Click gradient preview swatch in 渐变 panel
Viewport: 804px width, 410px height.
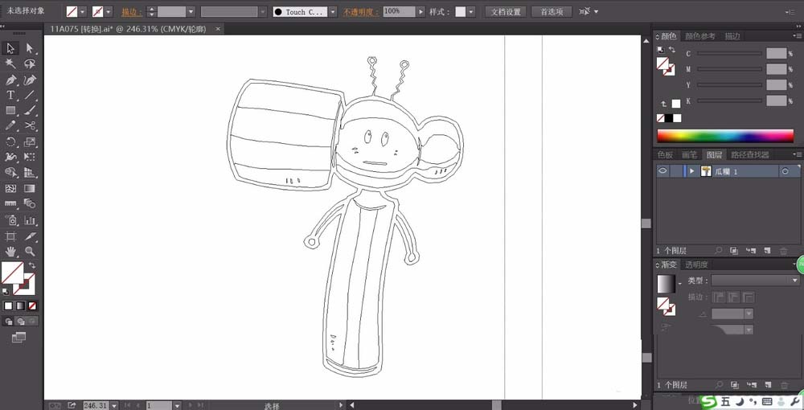(666, 284)
